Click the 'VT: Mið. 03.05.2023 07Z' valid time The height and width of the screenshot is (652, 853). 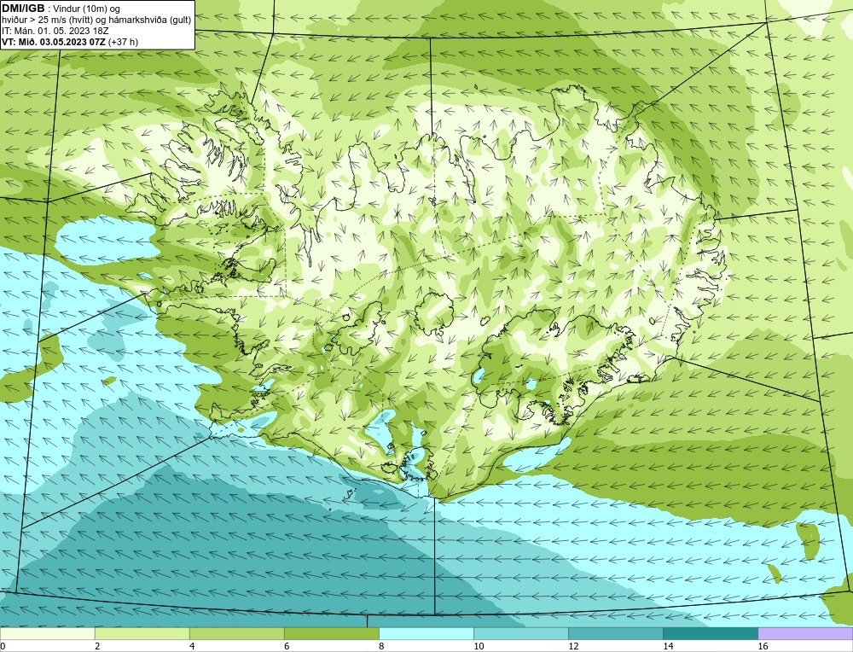[x=54, y=42]
